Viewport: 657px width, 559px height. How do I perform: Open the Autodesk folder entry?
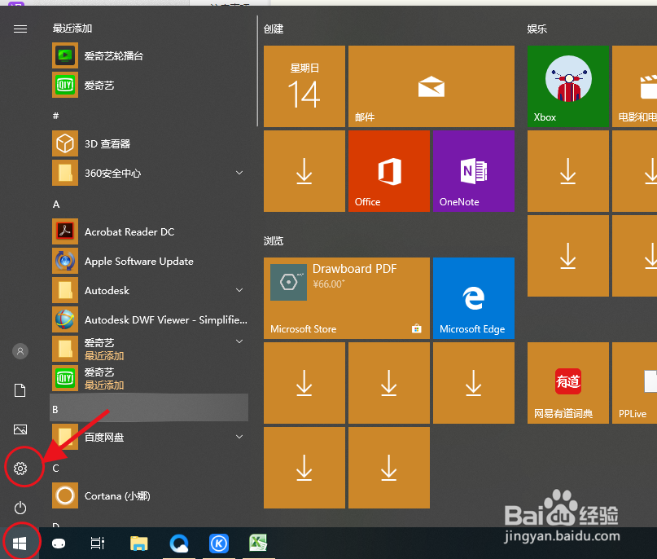point(150,290)
